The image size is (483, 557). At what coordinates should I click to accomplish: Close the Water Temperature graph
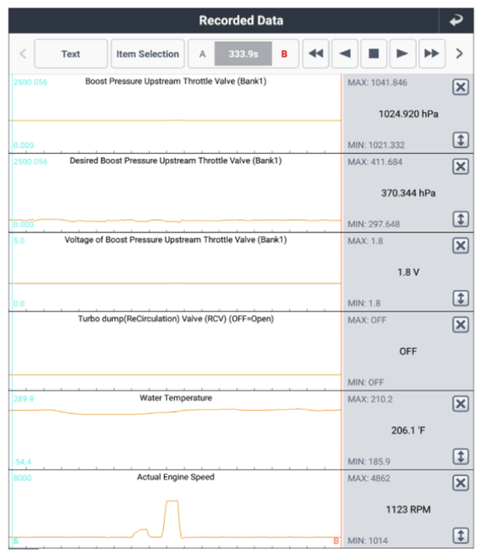pyautogui.click(x=460, y=404)
